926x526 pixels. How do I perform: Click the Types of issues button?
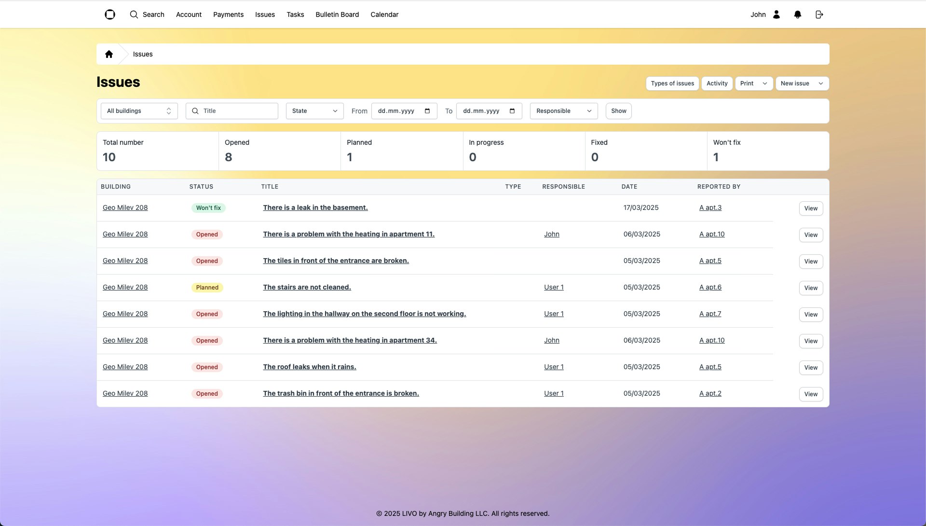pyautogui.click(x=672, y=83)
